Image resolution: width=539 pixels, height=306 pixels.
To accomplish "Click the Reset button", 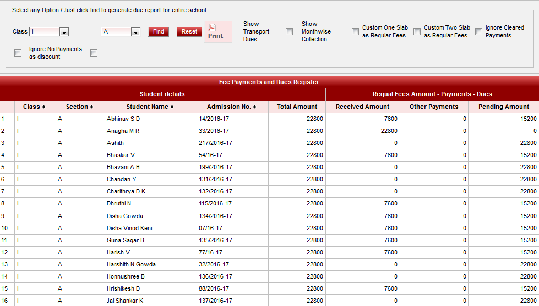I will pos(189,32).
